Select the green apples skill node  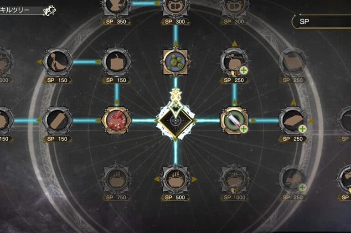(x=175, y=62)
